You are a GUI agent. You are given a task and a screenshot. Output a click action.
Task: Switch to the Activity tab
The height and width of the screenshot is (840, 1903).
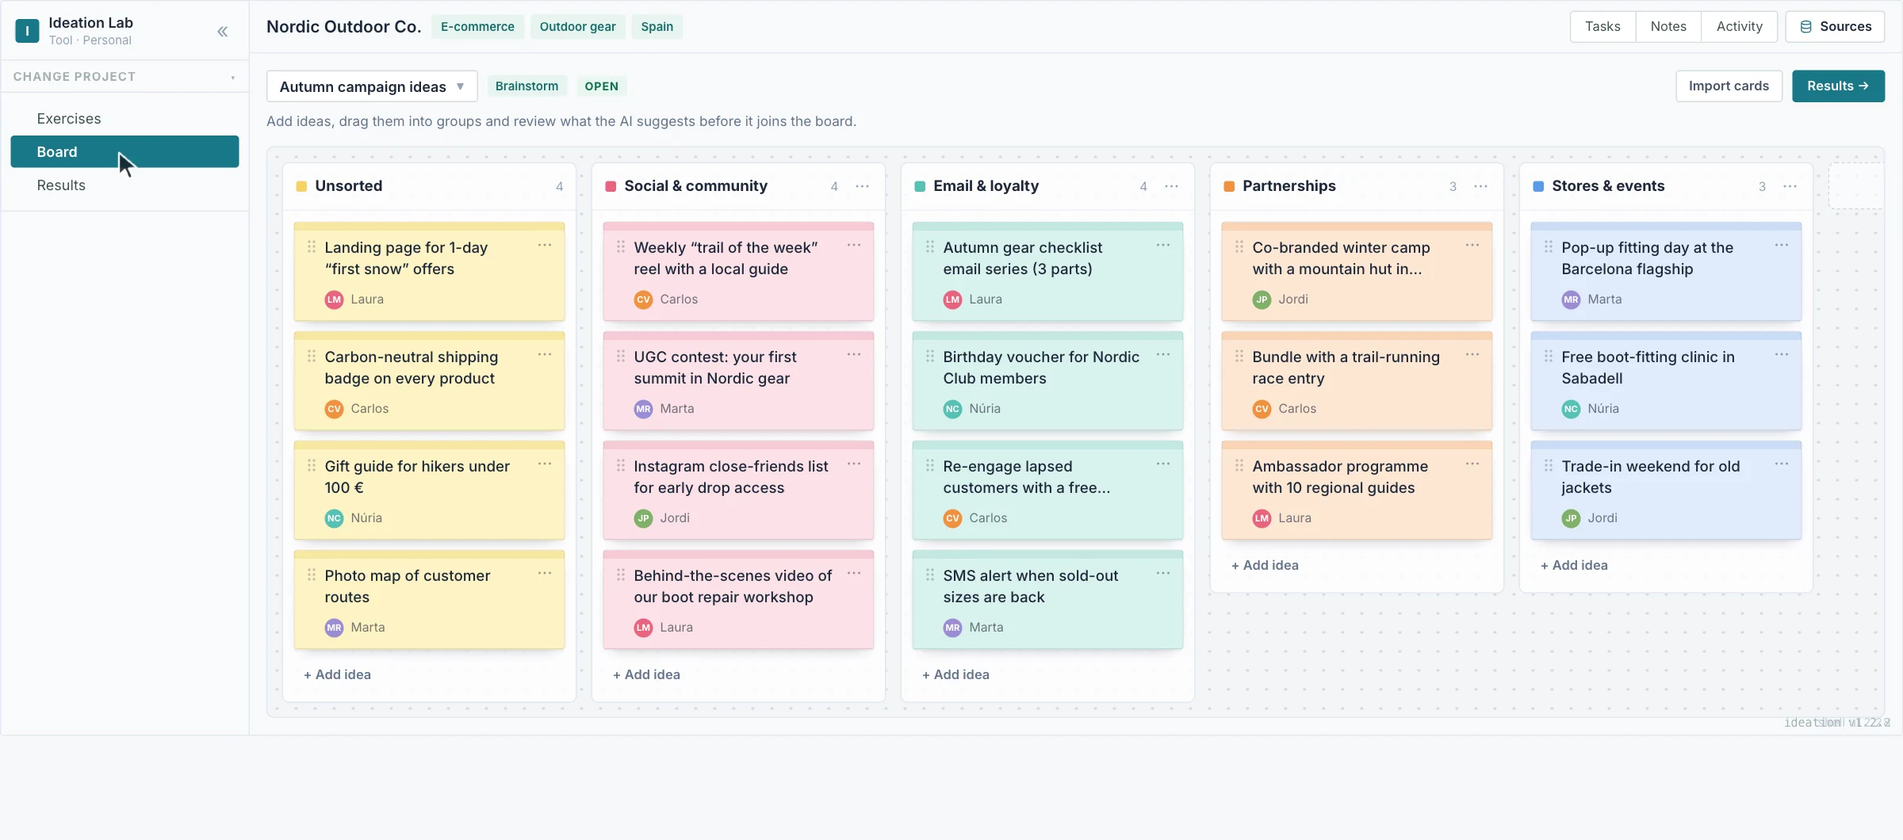click(x=1739, y=26)
